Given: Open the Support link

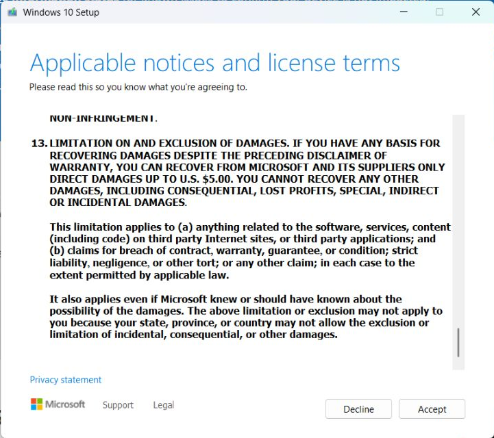Looking at the screenshot, I should click(x=118, y=405).
